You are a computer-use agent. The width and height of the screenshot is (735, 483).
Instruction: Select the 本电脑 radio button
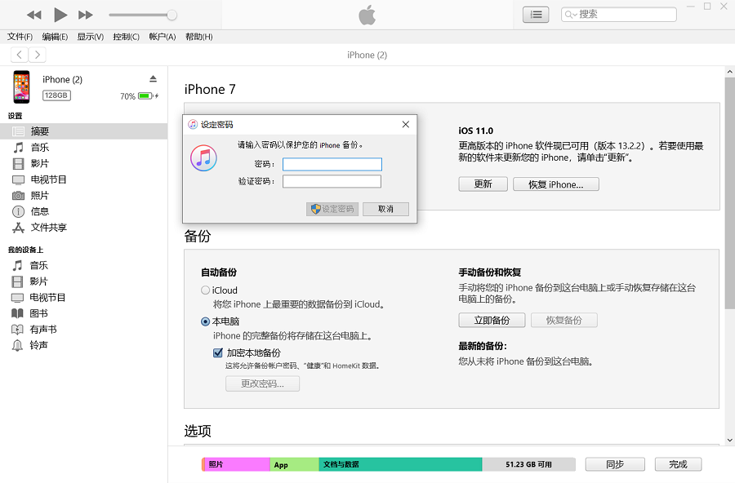coord(205,321)
